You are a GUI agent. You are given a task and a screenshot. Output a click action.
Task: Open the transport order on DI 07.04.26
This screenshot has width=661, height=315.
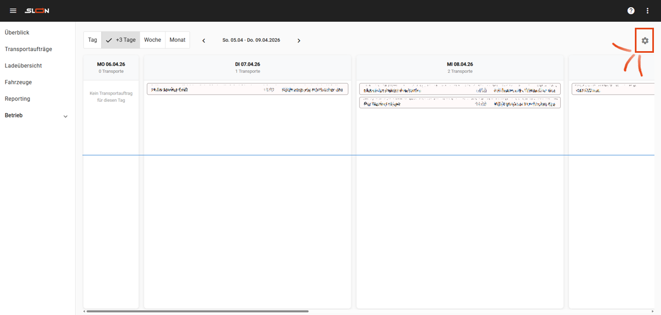(247, 89)
